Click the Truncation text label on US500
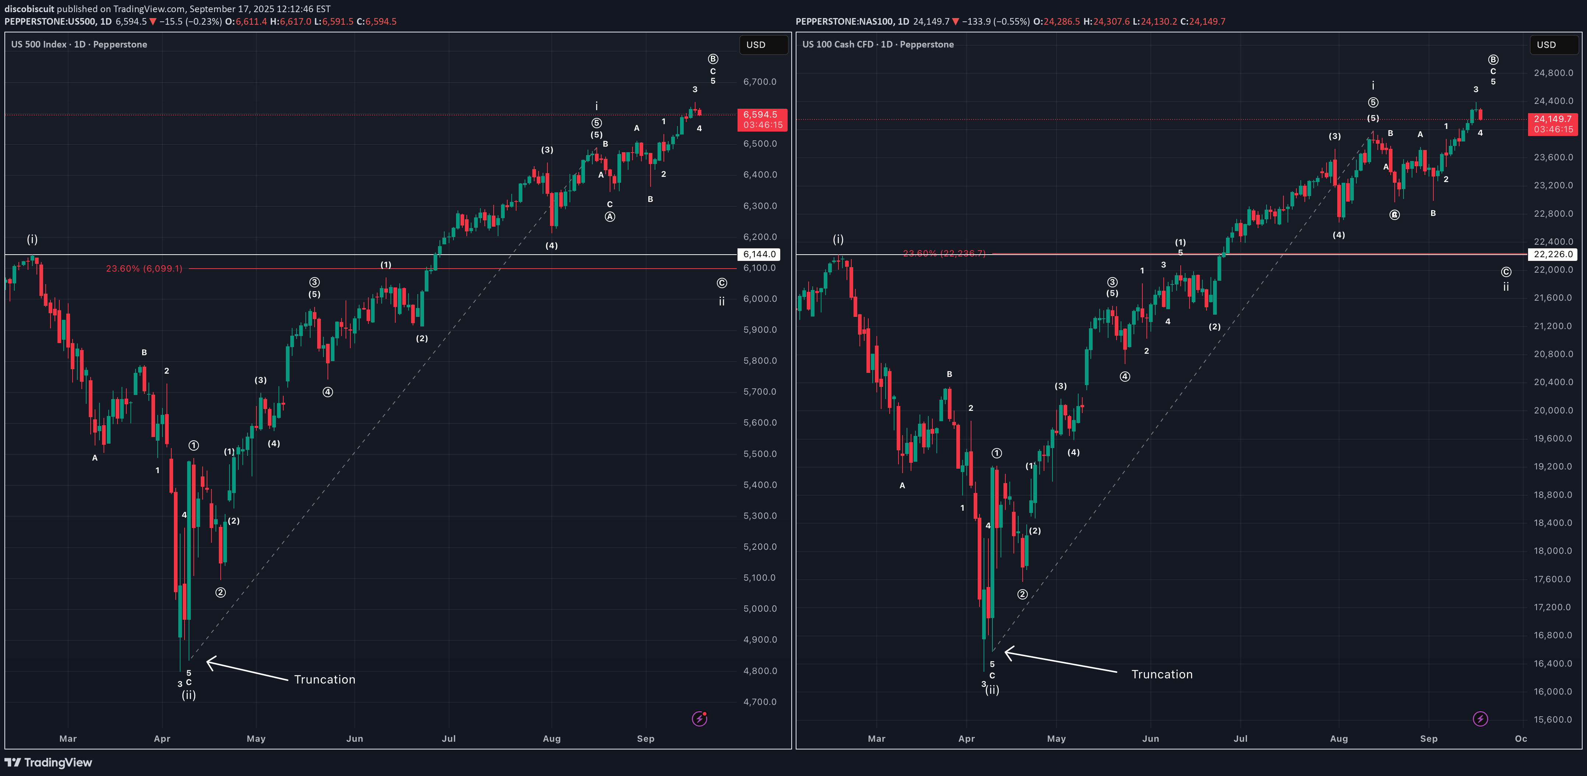Image resolution: width=1587 pixels, height=776 pixels. [325, 679]
